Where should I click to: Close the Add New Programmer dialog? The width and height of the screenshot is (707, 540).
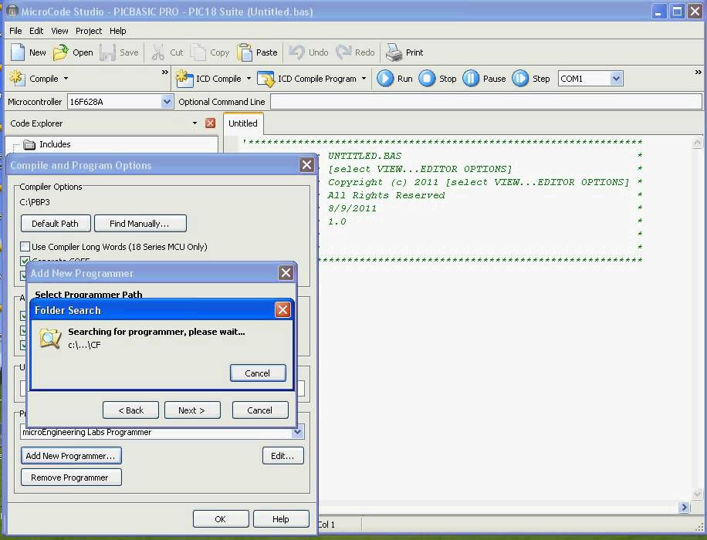[x=286, y=273]
